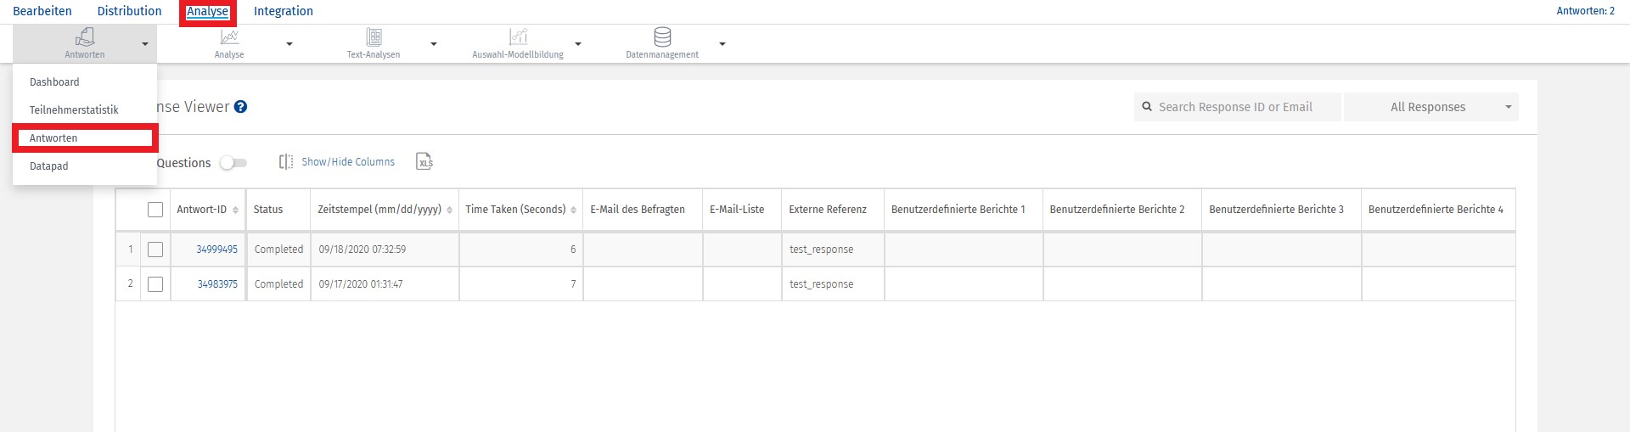This screenshot has width=1630, height=432.
Task: Click the Show/Hide Columns link
Action: coord(348,162)
